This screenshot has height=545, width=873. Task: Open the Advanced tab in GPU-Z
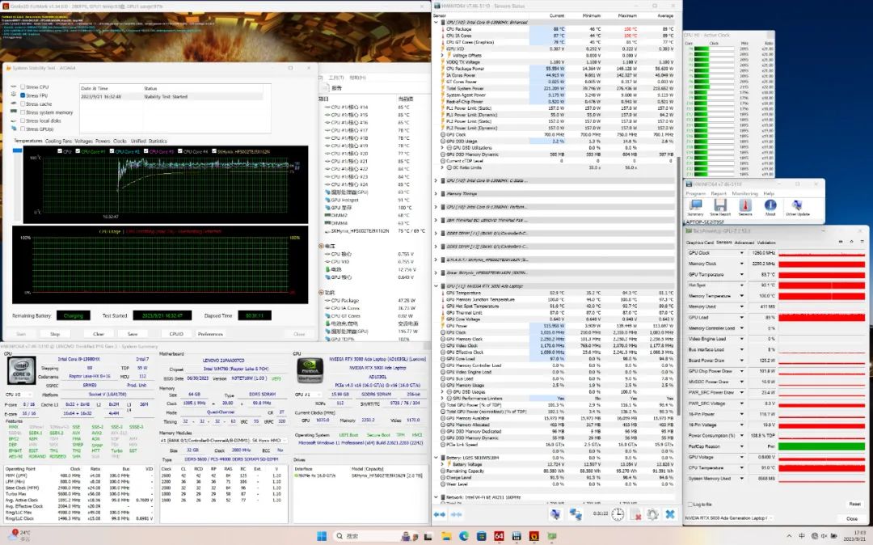click(x=744, y=242)
